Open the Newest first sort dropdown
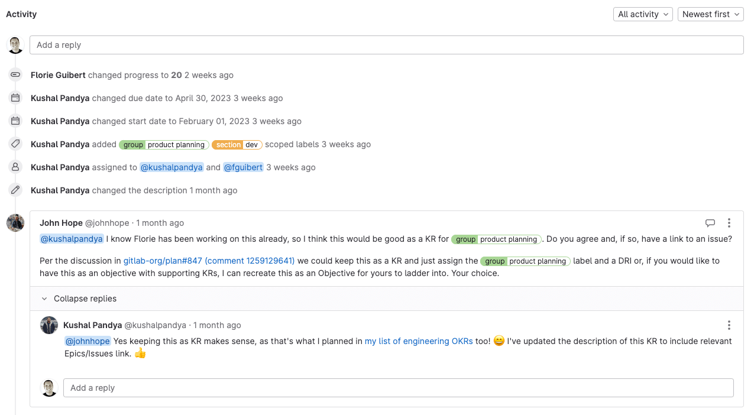 point(710,14)
